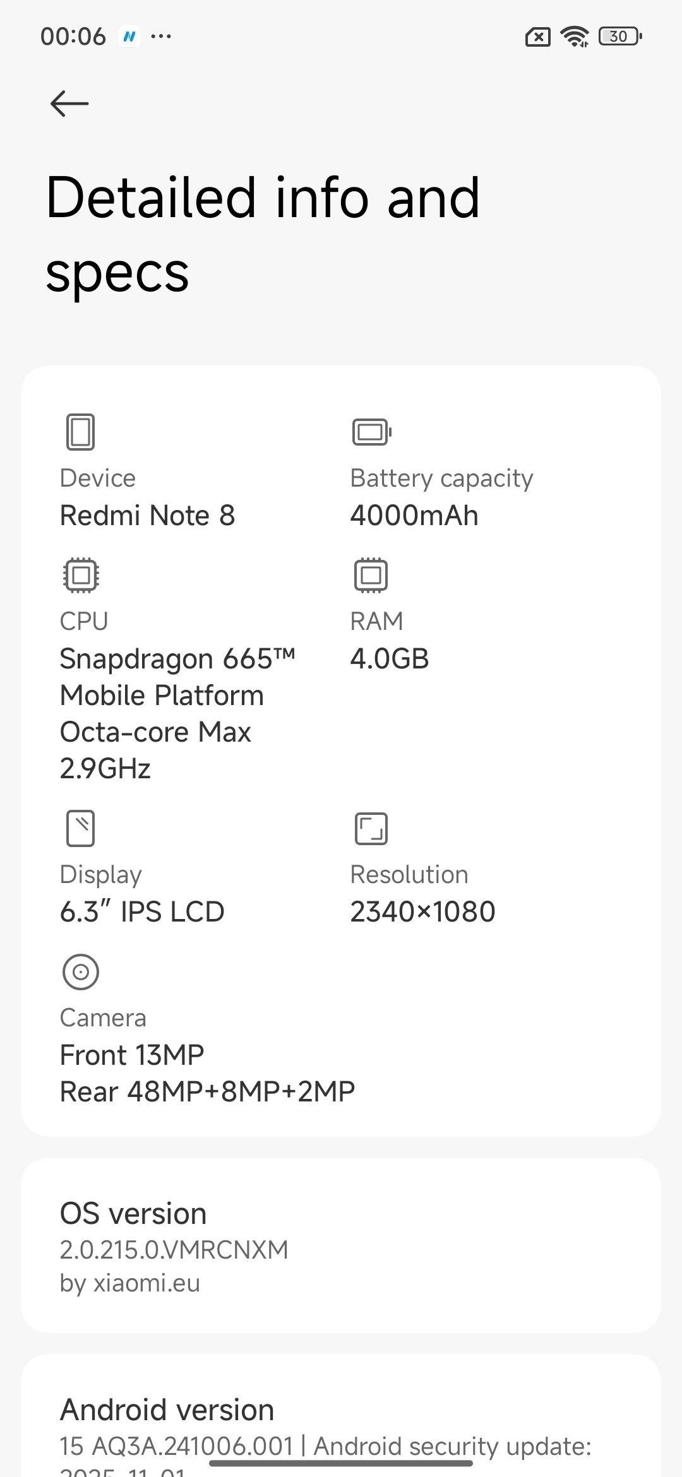The width and height of the screenshot is (682, 1477).
Task: Tap the Rear 48MP+8MP+2MP camera text
Action: coord(207,1091)
